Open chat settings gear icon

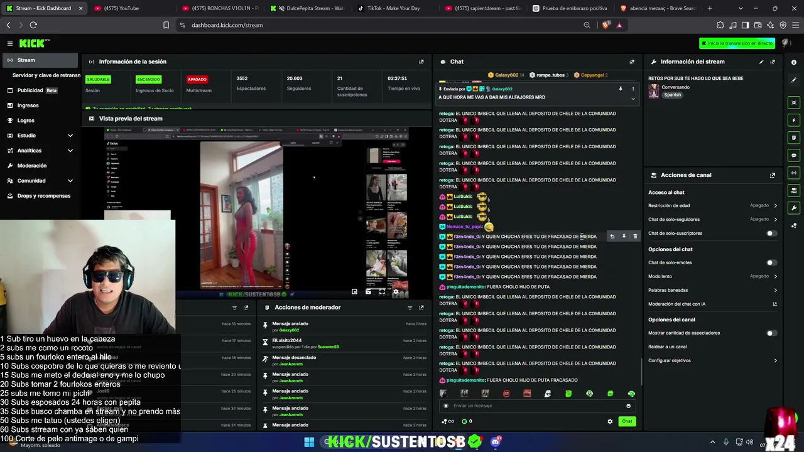[x=610, y=421]
